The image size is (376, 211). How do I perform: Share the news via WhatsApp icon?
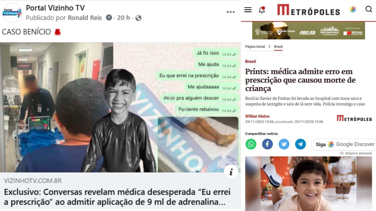coord(251,144)
